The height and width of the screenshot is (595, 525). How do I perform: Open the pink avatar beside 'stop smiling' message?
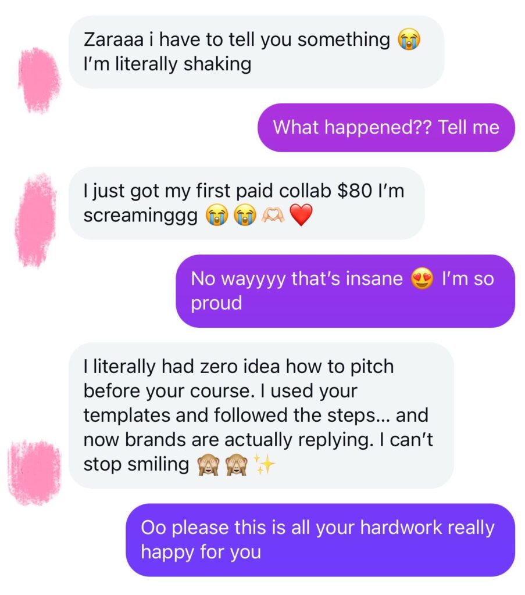[x=34, y=473]
